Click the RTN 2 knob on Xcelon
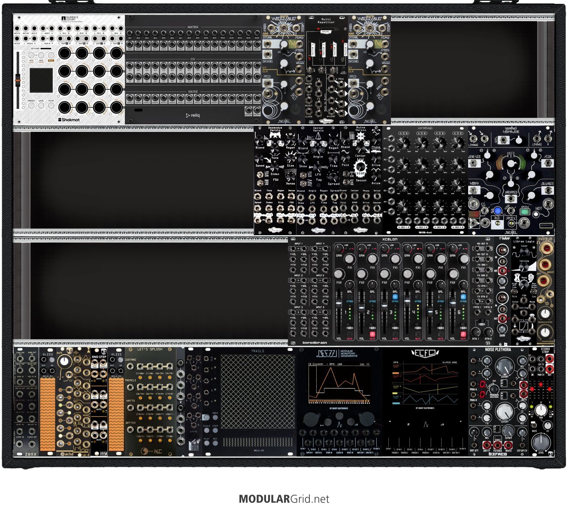The width and height of the screenshot is (569, 508). (x=488, y=332)
